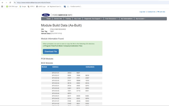Viewport: 169px width, 106px height.
Task: Log out of Ford Service Info
Action: (142, 12)
